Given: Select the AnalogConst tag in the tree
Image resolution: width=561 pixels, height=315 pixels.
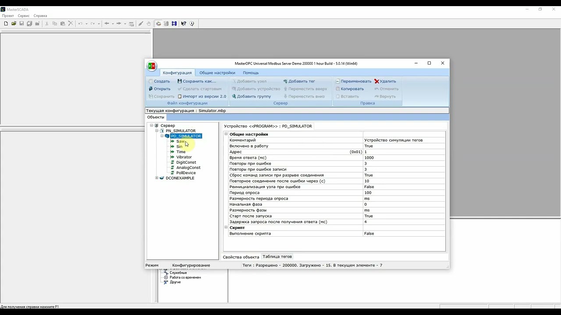Looking at the screenshot, I should pos(188,168).
